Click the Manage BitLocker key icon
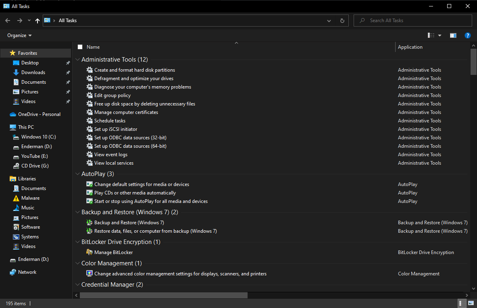This screenshot has height=308, width=477. pyautogui.click(x=89, y=252)
